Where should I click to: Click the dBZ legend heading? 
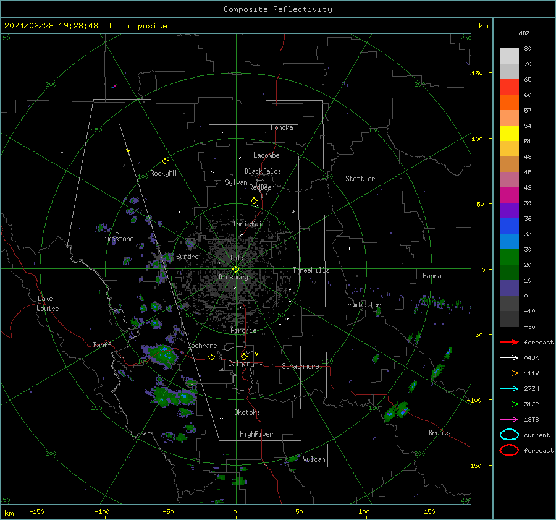[524, 33]
